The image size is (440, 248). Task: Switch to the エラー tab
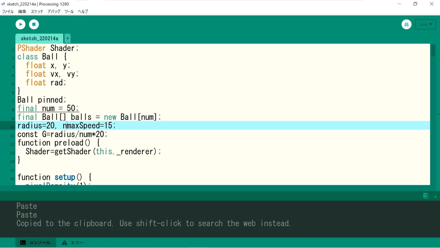point(73,242)
